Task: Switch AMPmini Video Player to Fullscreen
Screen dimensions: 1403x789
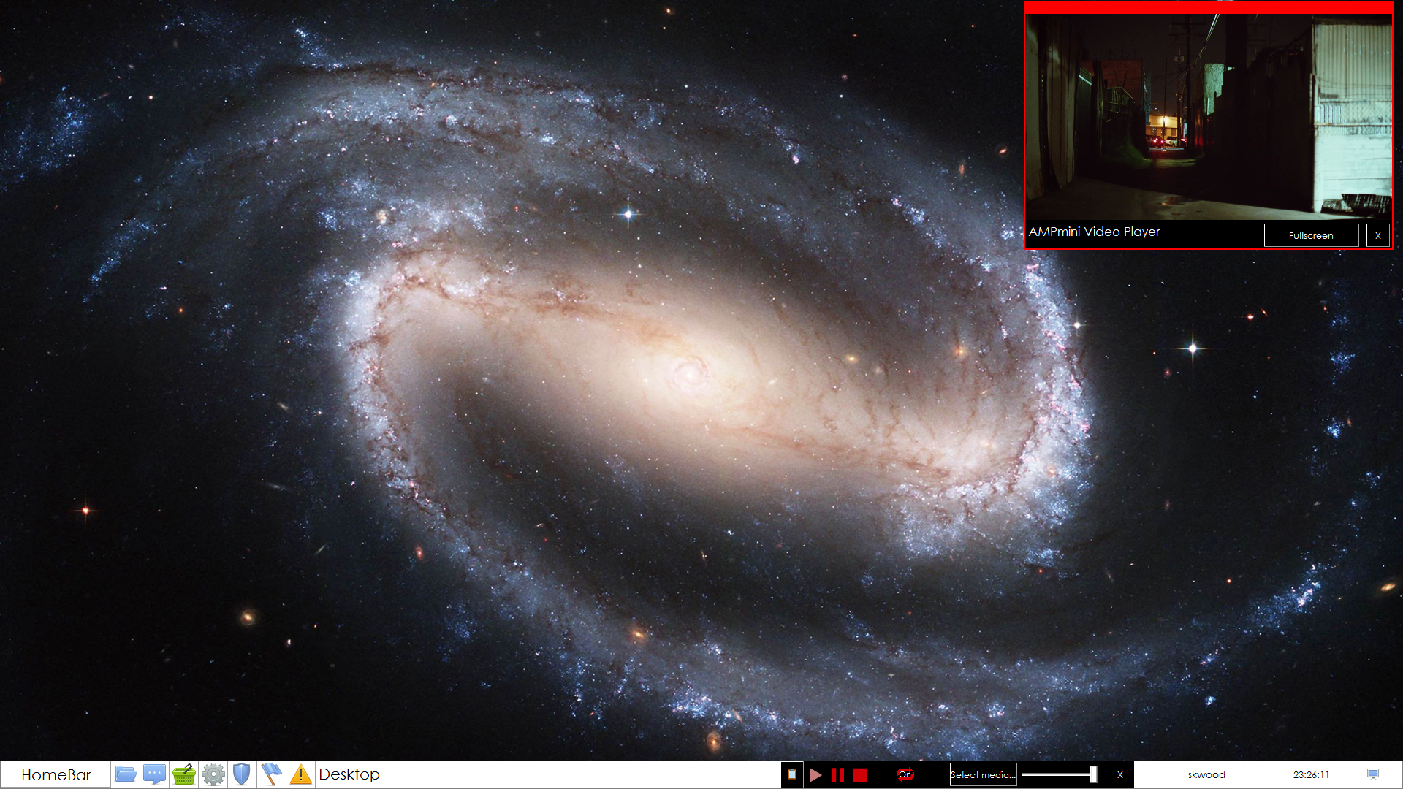Action: pos(1311,235)
